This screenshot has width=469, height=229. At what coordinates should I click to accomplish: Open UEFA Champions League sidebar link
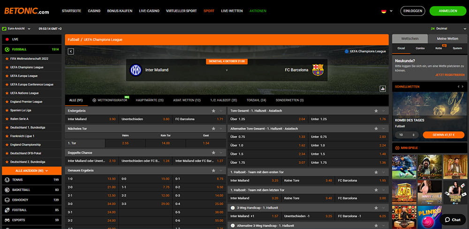coord(27,67)
